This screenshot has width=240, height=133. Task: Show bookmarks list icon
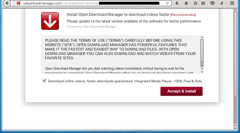203,3
